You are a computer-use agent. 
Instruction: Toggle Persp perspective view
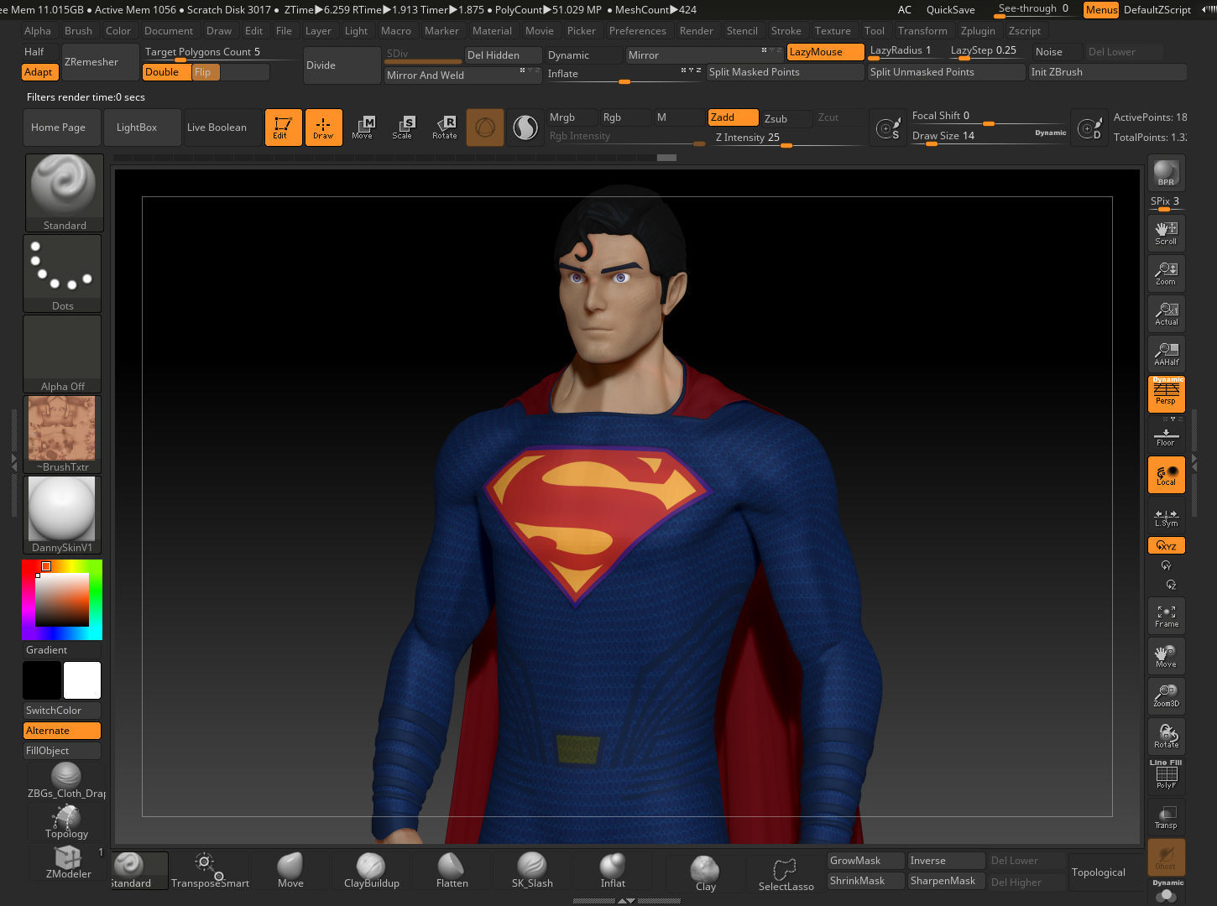tap(1167, 394)
